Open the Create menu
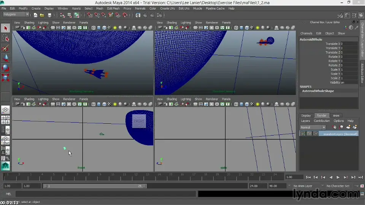Image resolution: width=365 pixels, height=205 pixels. (36, 8)
